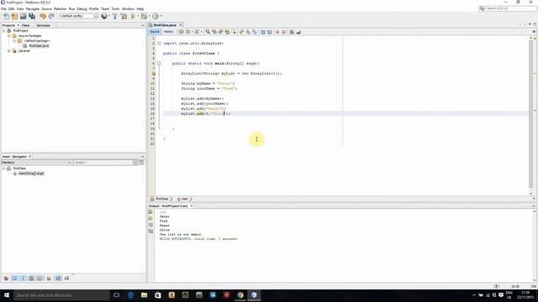This screenshot has width=538, height=302.
Task: Switch to the Files tab
Action: click(26, 25)
